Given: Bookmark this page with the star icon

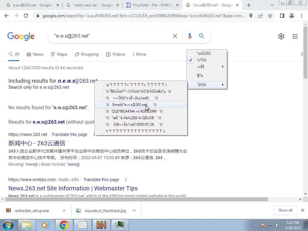Looking at the screenshot, I should point(270,16).
